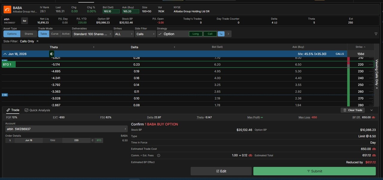Toggle the Long strategy direction button
Screen dimensions: 383x180
coord(195,34)
